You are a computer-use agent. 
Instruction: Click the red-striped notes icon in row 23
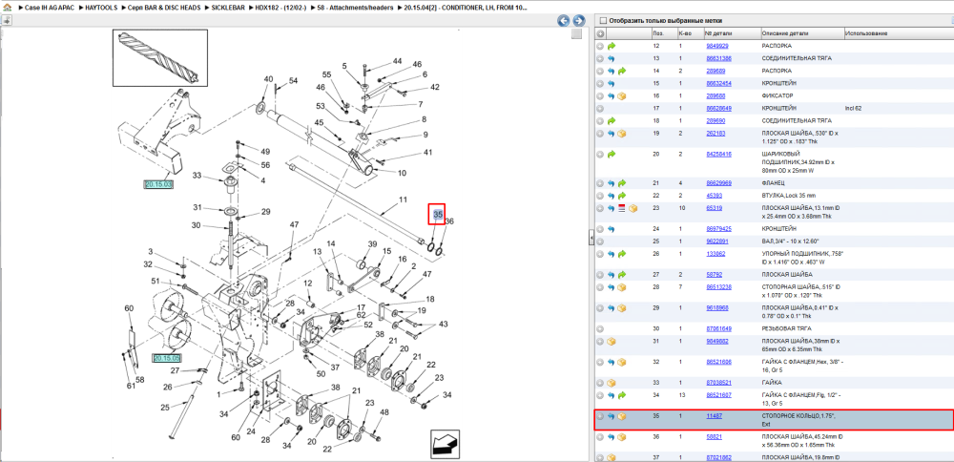[x=622, y=208]
